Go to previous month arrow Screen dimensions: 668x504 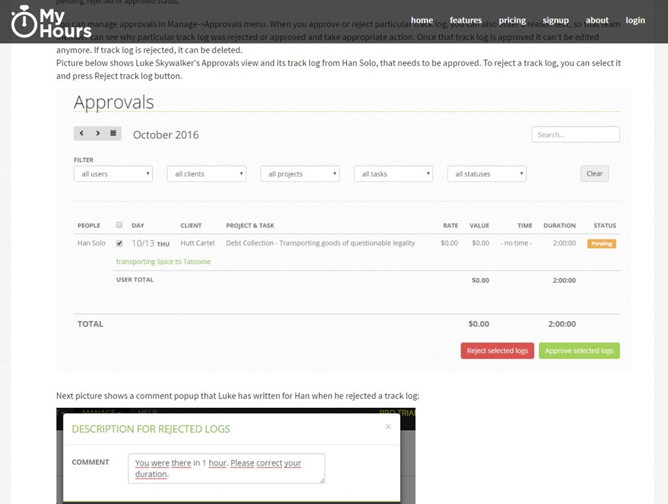81,134
